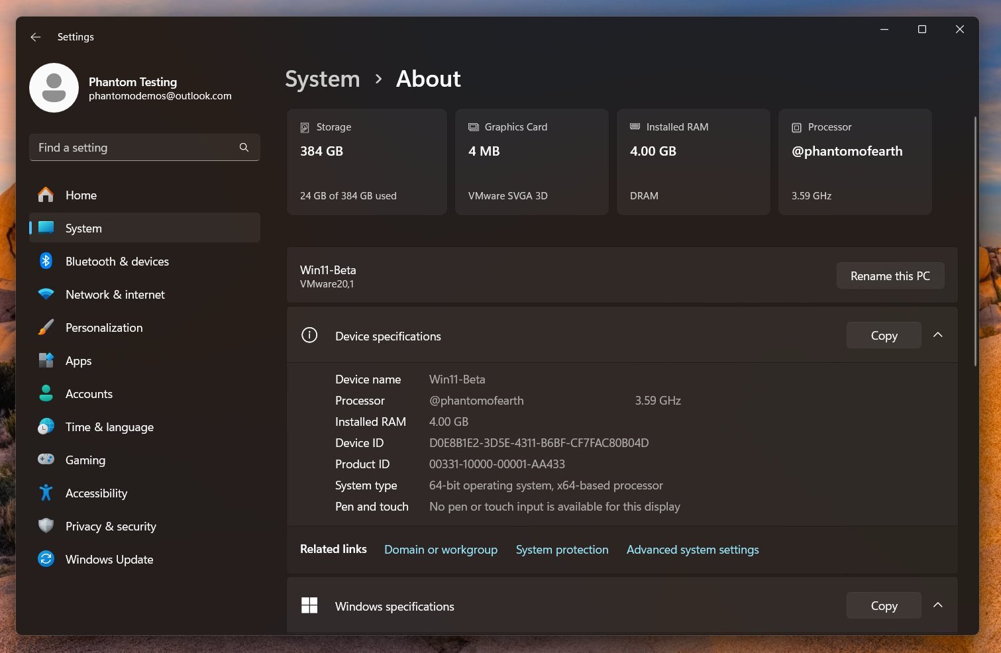Click the Processor icon on its card

795,126
